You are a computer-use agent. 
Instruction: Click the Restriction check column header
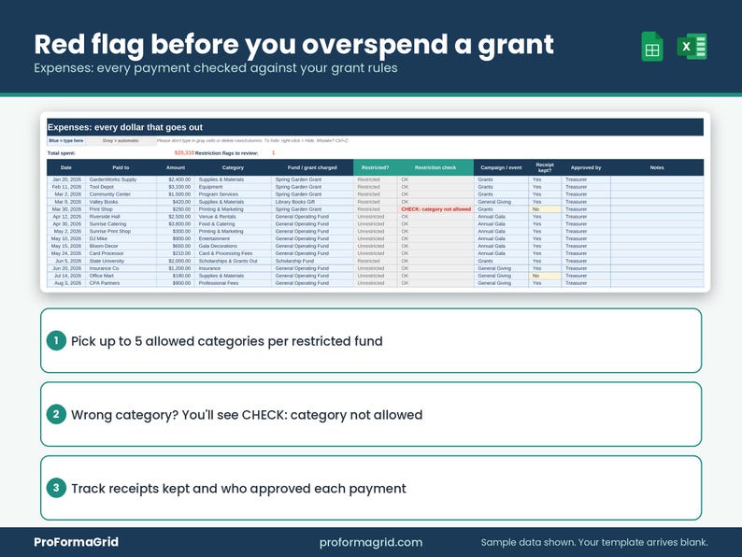coord(435,167)
